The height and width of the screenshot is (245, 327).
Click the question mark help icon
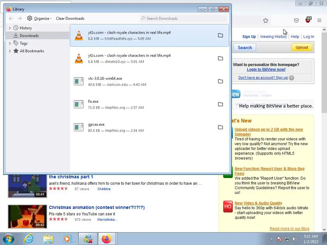click(x=292, y=78)
